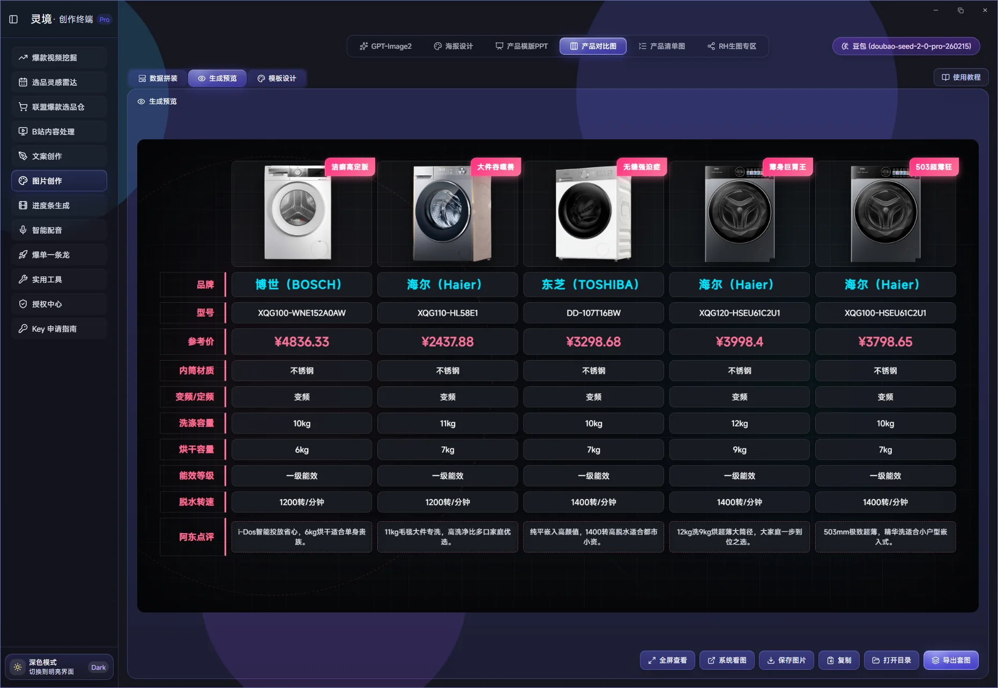Click the Haier XQG110-HL58E1 product image
Screen dimensions: 998x688
[451, 213]
